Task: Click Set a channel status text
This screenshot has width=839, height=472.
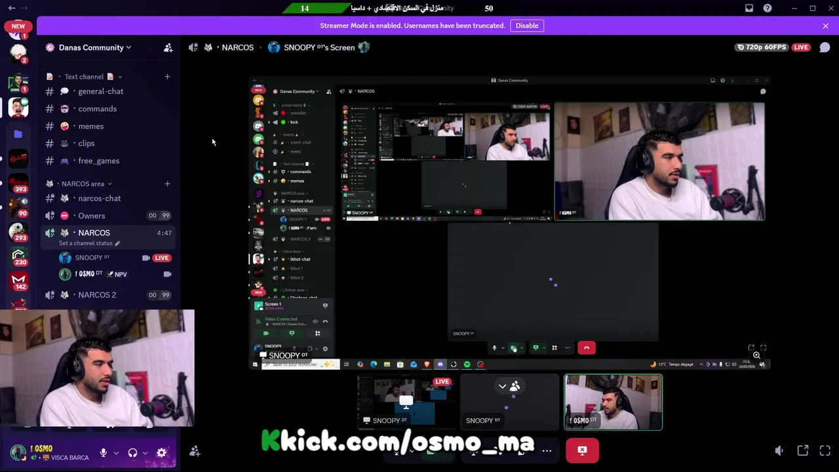Action: coord(85,243)
